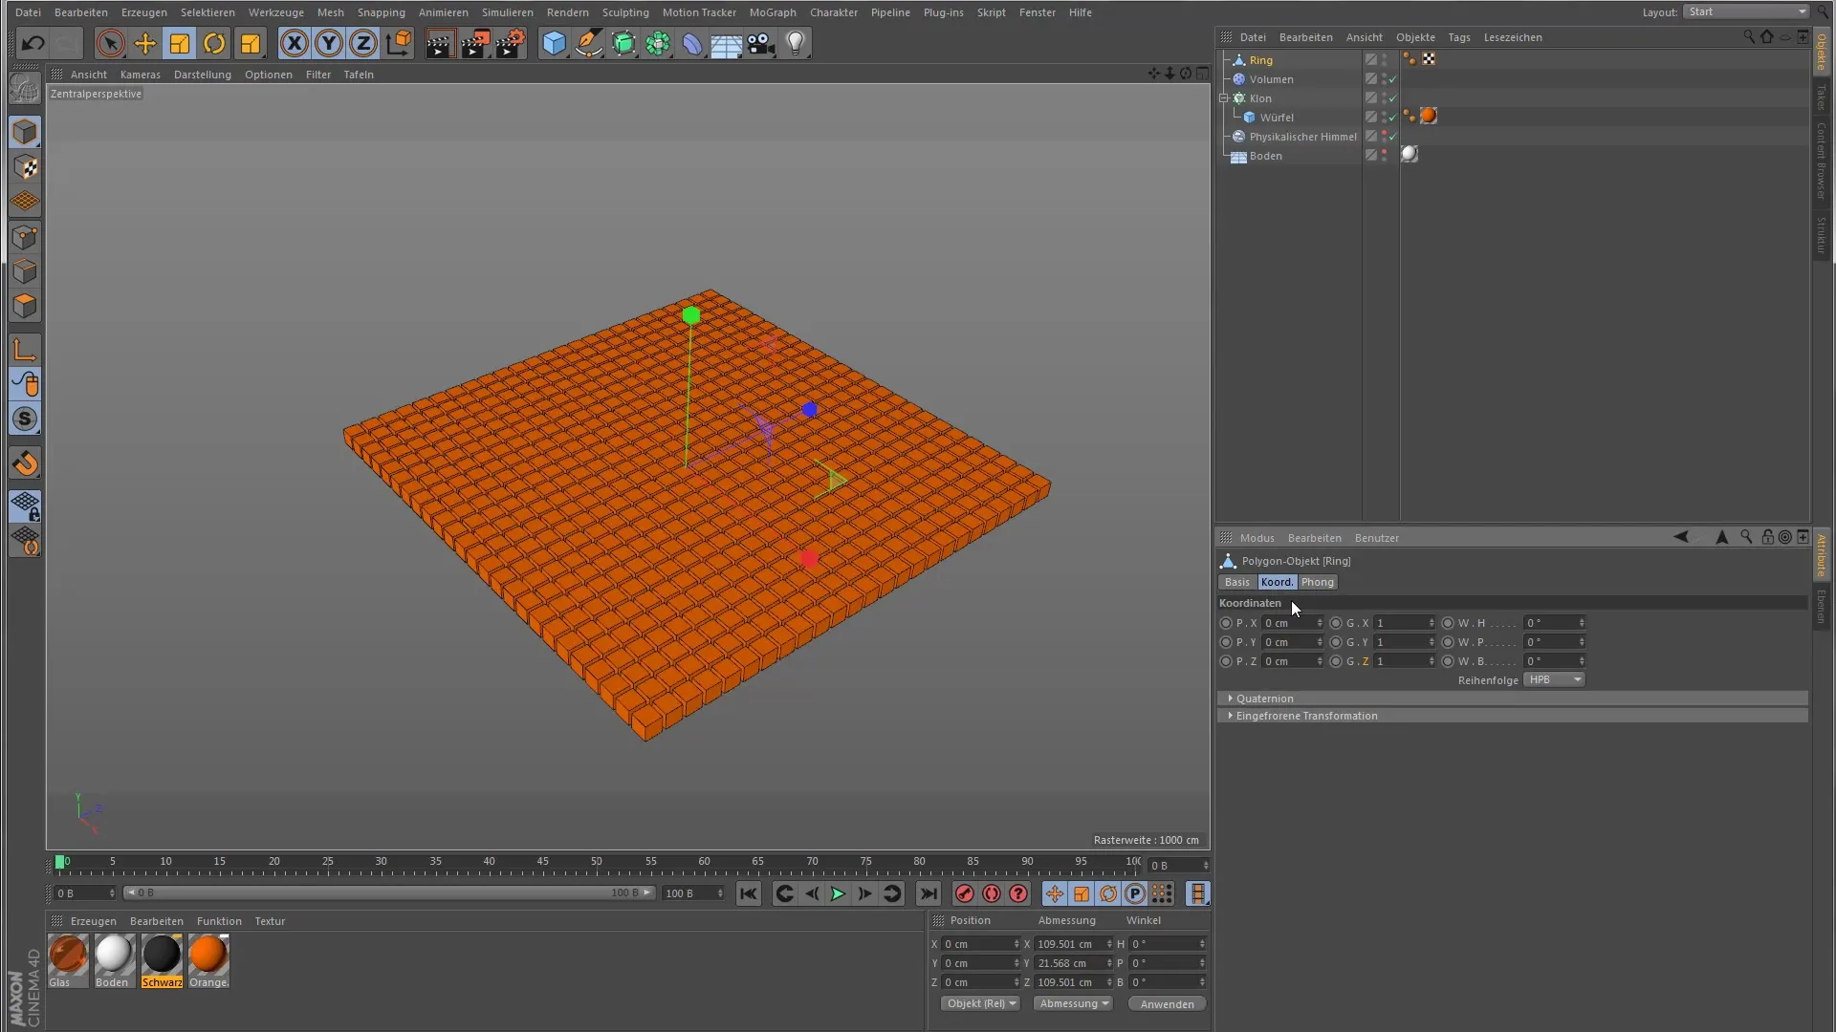Screen dimensions: 1836x1032
Task: Activate the Rotate tool
Action: coord(214,43)
